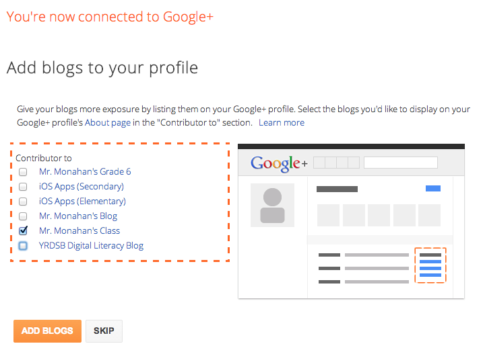The width and height of the screenshot is (483, 350).
Task: Click the SKIP button
Action: click(104, 331)
